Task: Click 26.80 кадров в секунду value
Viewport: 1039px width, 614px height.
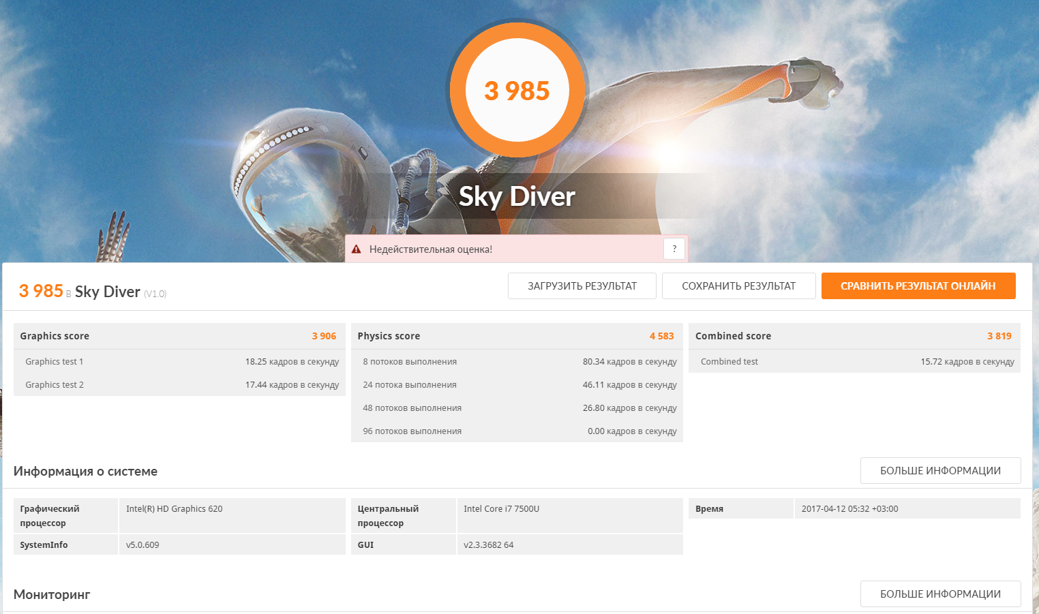Action: tap(630, 408)
